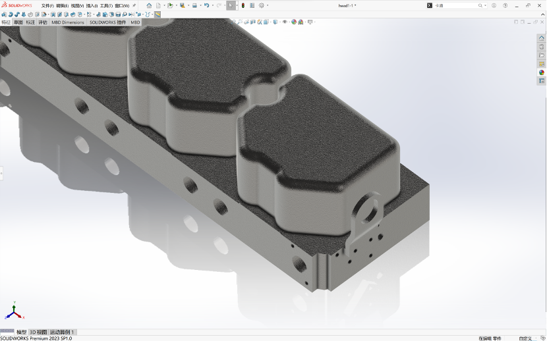Image resolution: width=547 pixels, height=341 pixels.
Task: Expand the Undo history dropdown arrow
Action: click(212, 5)
